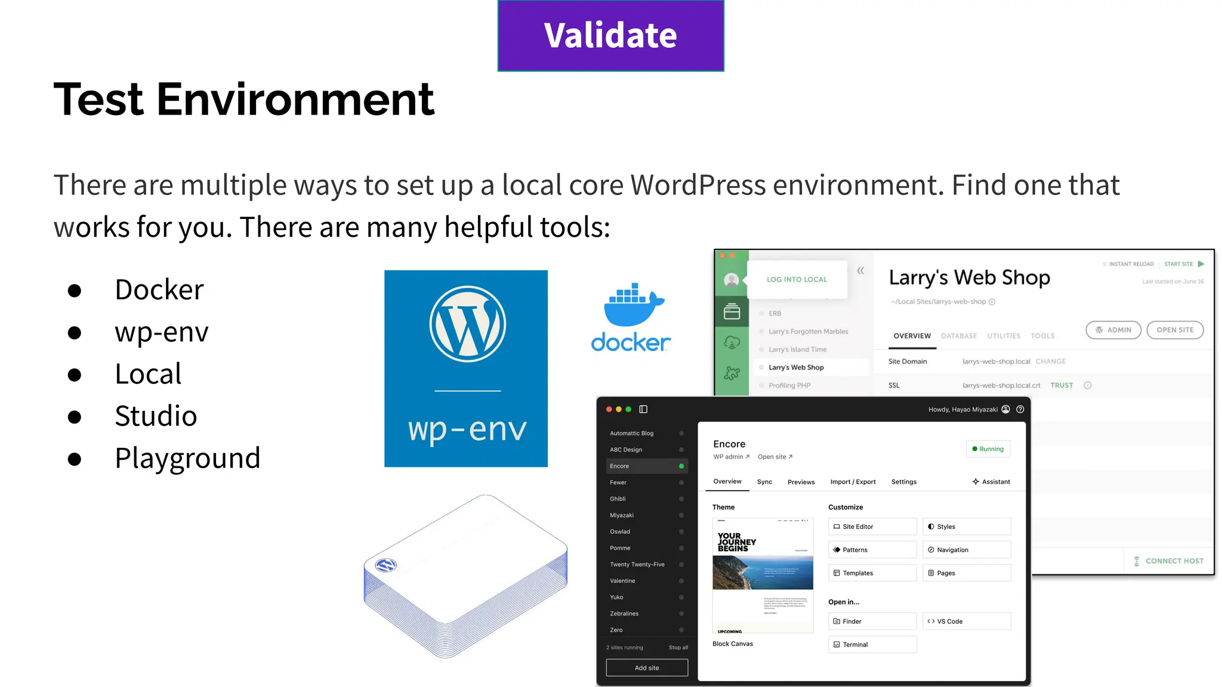Switch to the Previews tab in Studio
1222x687 pixels.
pos(801,482)
